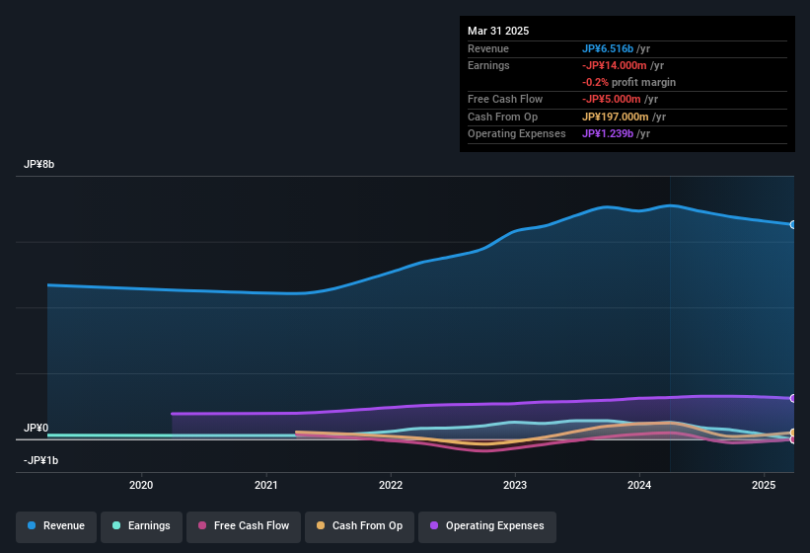Click the Mar 31 2025 tooltip date
The width and height of the screenshot is (810, 553).
click(498, 31)
